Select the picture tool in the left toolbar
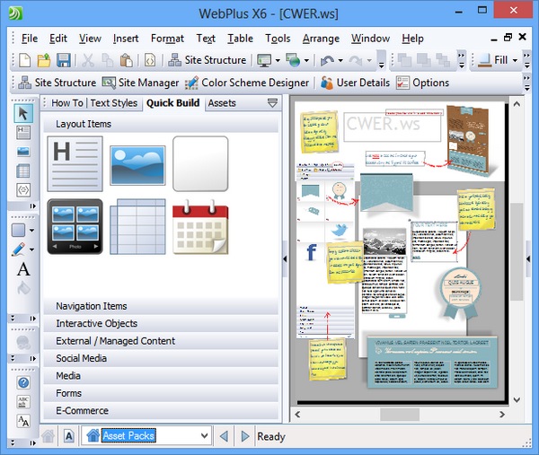 [x=23, y=152]
